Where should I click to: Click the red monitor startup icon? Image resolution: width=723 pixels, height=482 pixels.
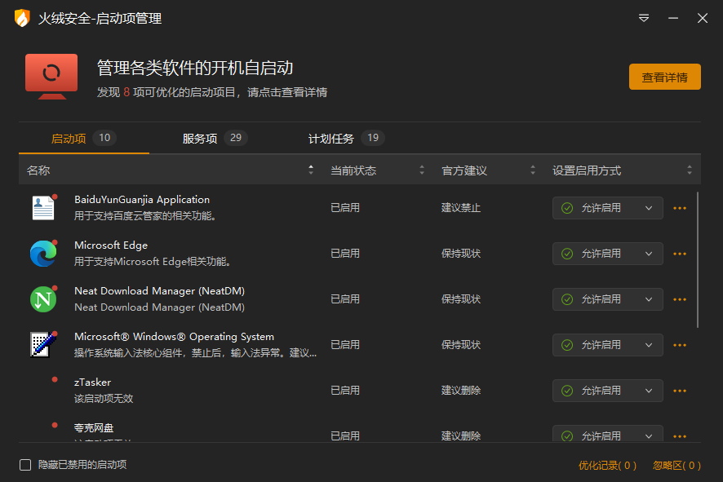tap(51, 77)
